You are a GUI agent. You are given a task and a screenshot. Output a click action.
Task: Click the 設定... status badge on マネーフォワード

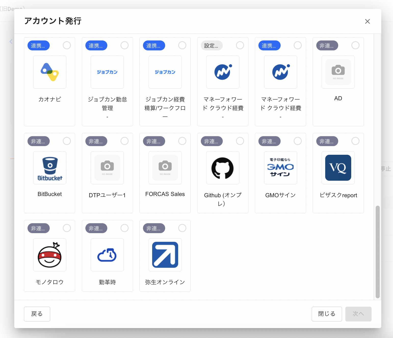pos(212,46)
